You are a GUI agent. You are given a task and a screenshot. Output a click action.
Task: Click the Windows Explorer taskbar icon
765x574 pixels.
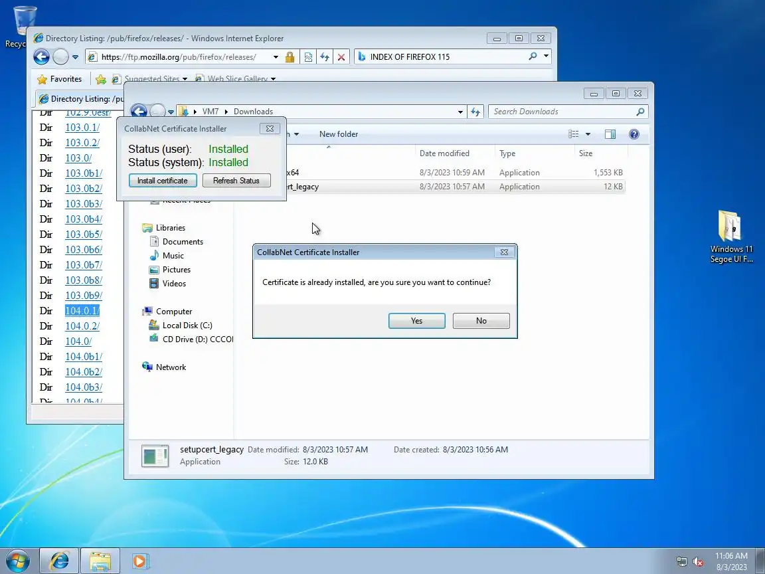tap(100, 561)
